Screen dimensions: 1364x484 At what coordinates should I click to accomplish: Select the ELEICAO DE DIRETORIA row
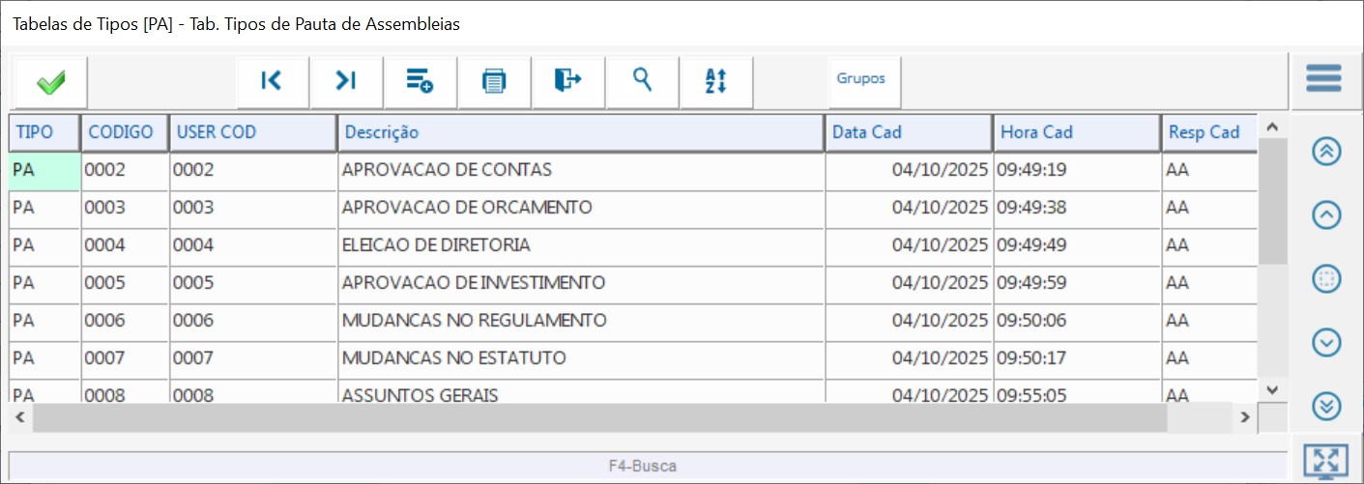point(580,245)
